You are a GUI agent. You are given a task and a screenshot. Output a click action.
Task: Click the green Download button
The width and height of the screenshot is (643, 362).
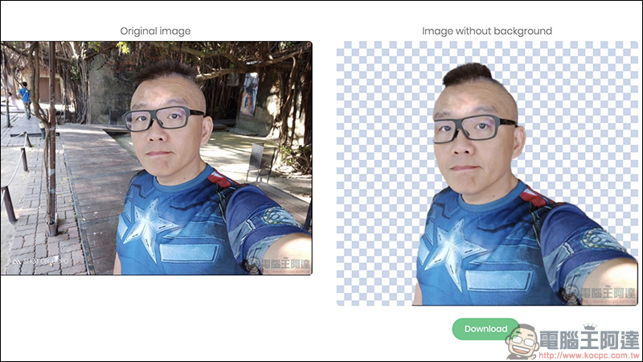485,329
